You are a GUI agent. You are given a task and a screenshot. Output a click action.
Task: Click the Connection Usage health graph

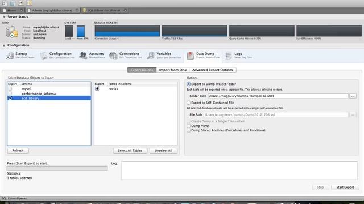pos(127,31)
